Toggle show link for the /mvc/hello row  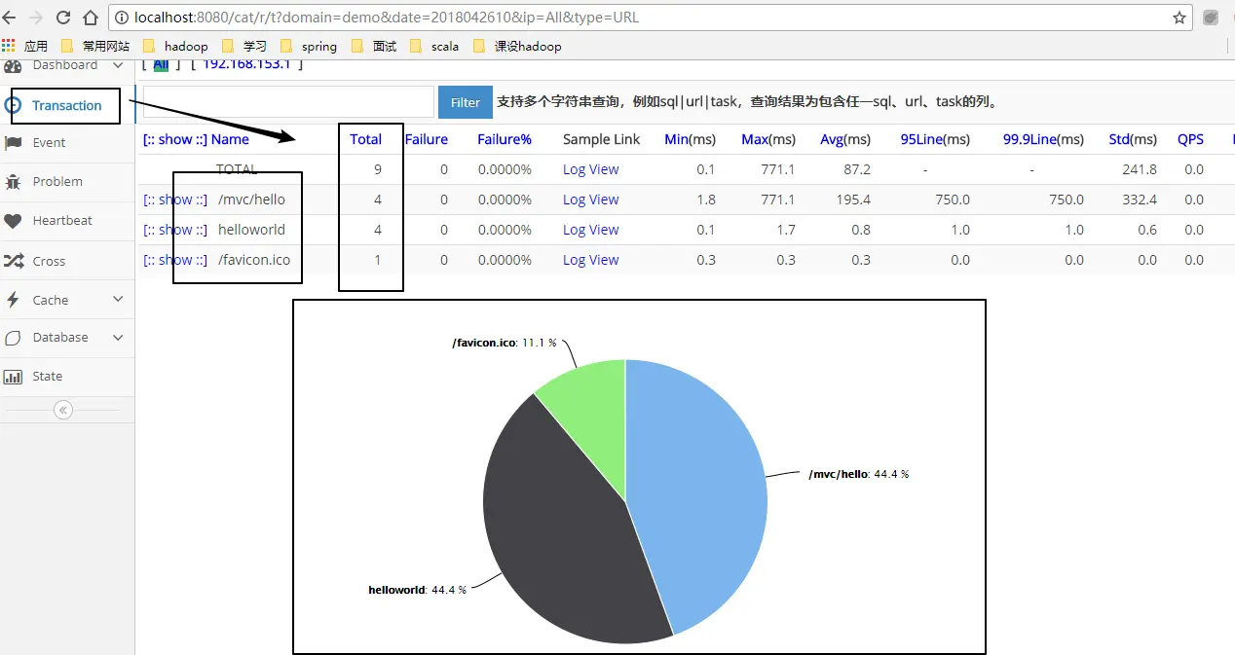[175, 200]
